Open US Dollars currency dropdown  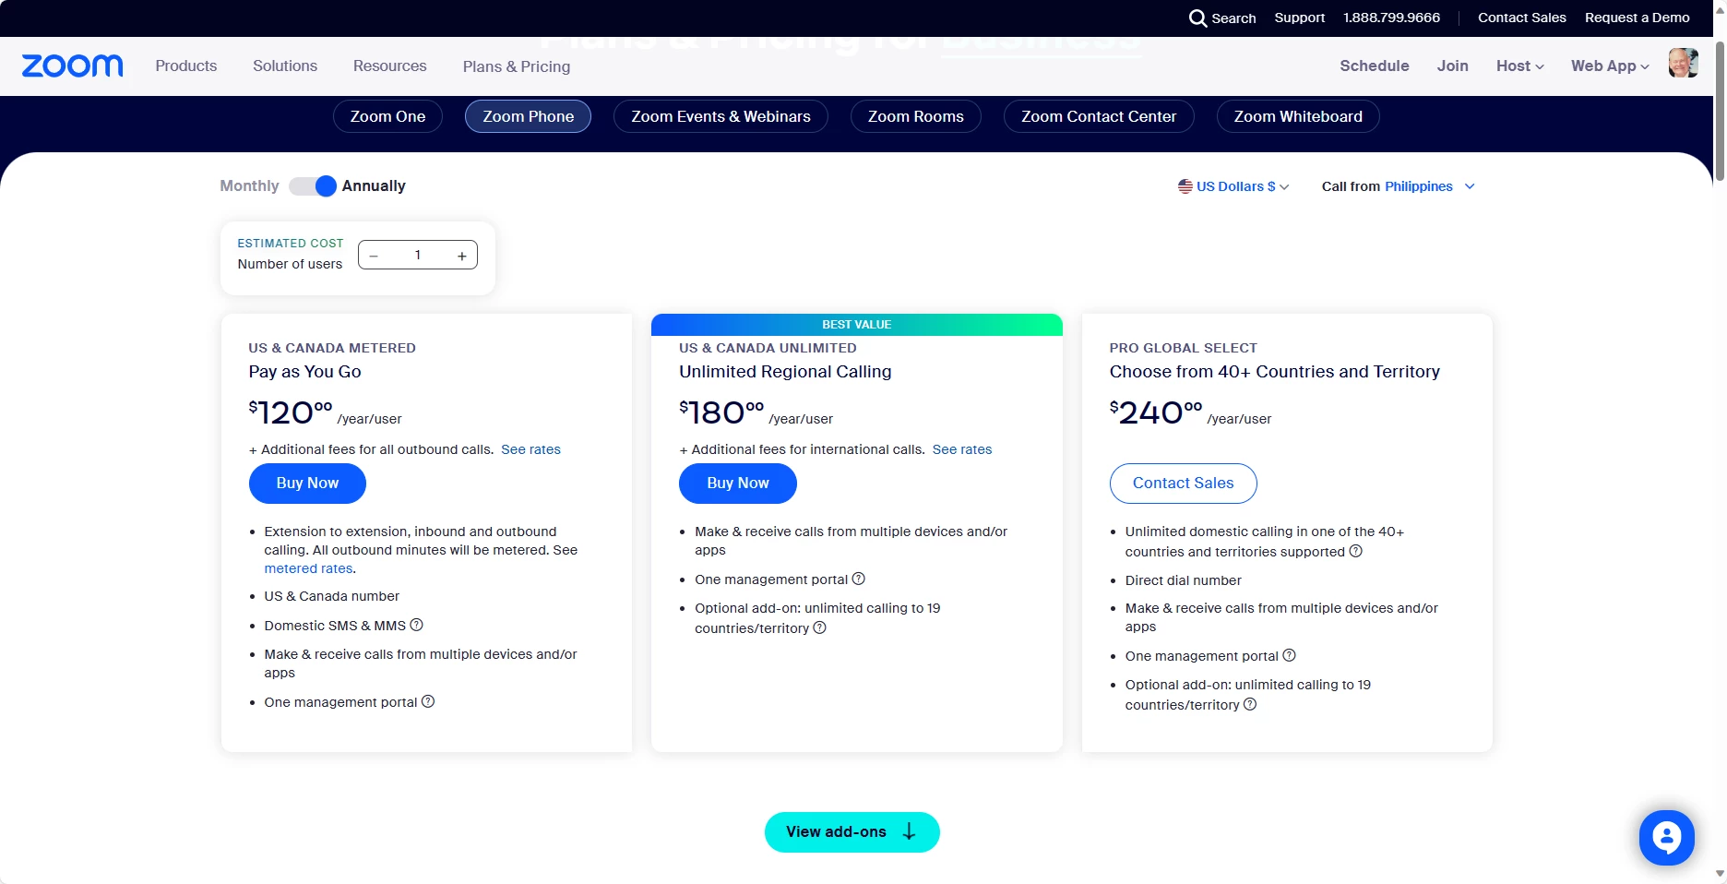1233,186
